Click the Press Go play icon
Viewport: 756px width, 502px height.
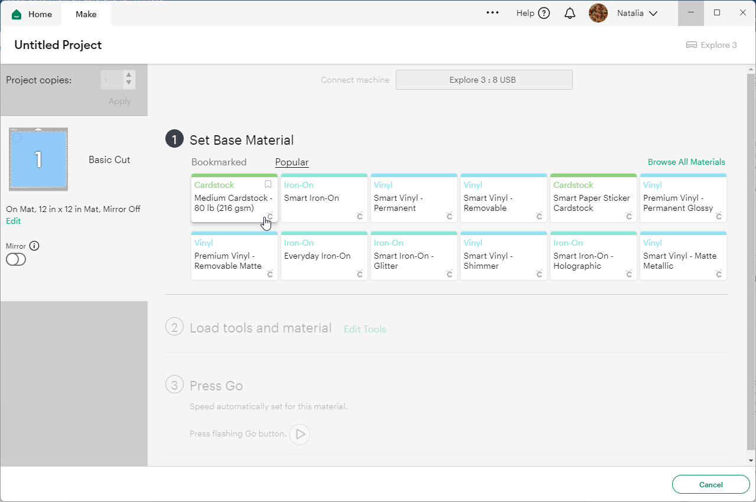[x=300, y=434]
